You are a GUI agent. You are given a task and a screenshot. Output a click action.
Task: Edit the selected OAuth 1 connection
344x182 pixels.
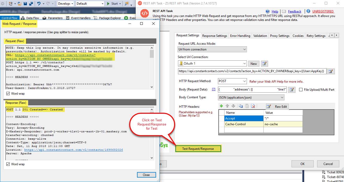point(264,64)
